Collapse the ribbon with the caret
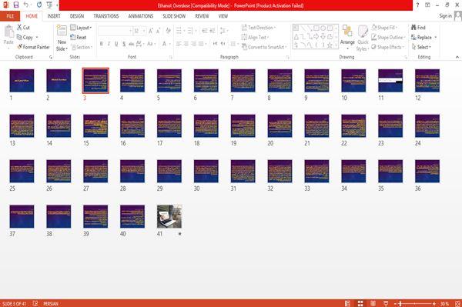The height and width of the screenshot is (307, 462). [x=457, y=57]
